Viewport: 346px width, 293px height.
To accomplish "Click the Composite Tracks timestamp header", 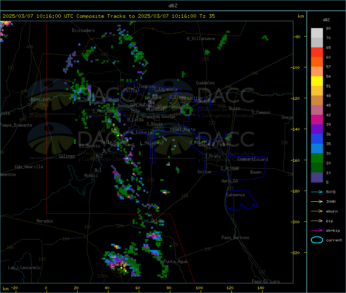I will [108, 16].
